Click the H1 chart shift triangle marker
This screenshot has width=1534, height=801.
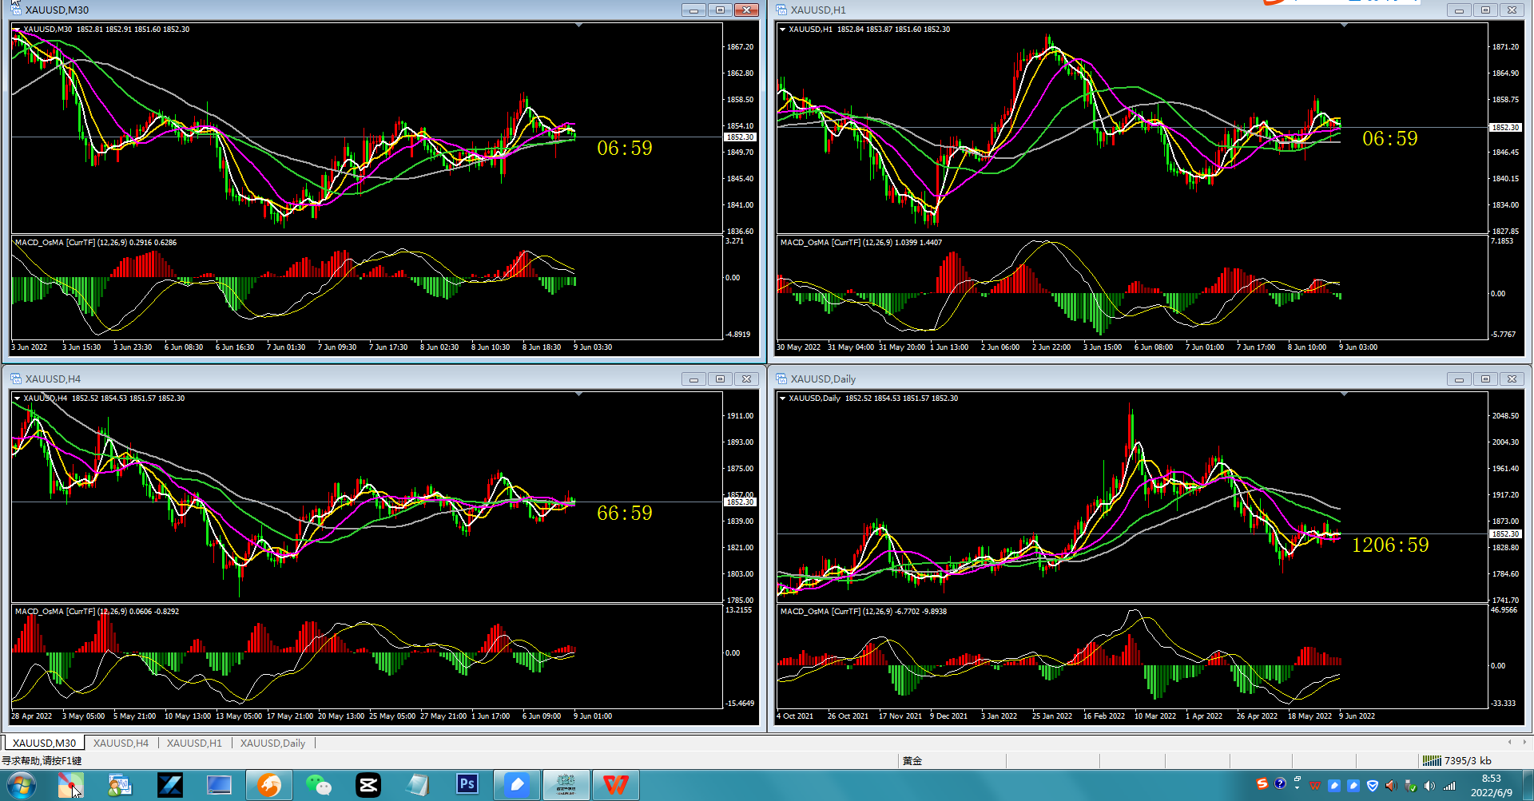click(x=1344, y=26)
